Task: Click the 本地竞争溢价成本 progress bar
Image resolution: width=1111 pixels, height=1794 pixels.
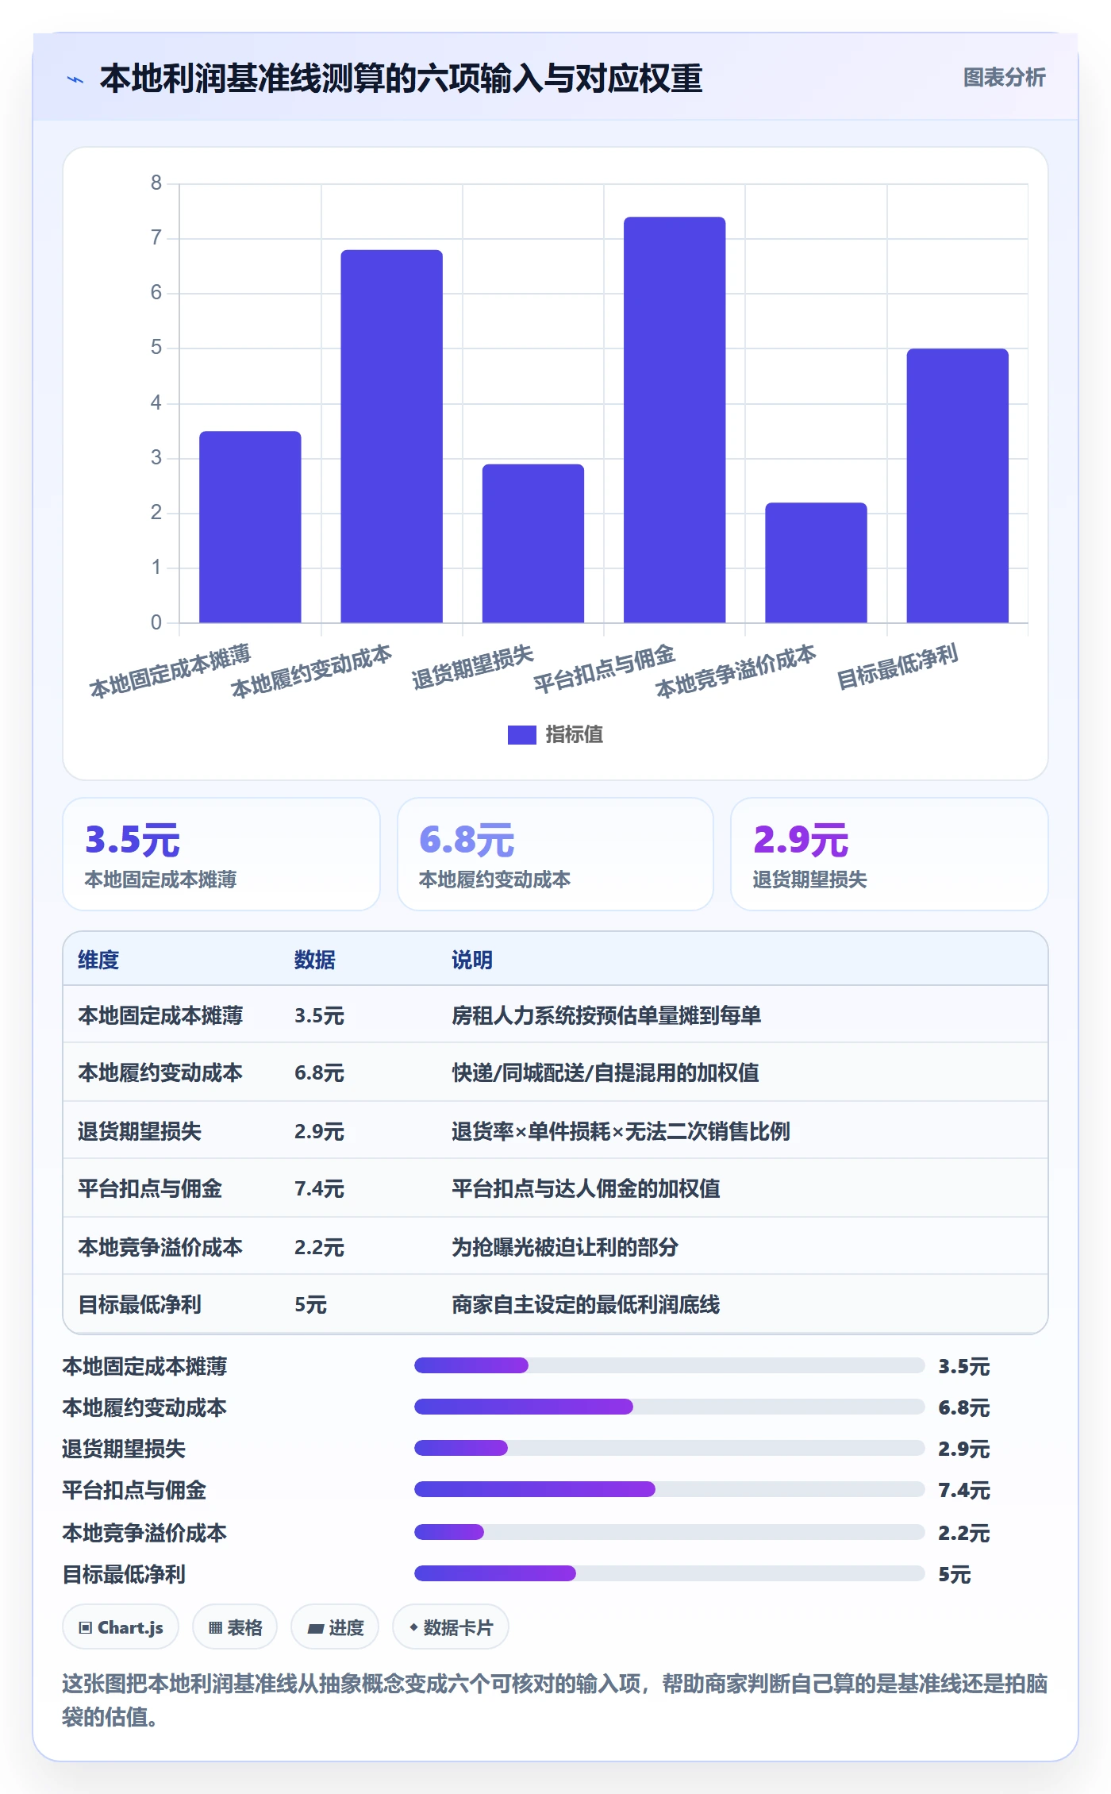Action: (x=669, y=1532)
